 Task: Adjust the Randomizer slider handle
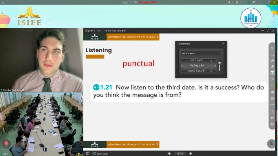220,63
